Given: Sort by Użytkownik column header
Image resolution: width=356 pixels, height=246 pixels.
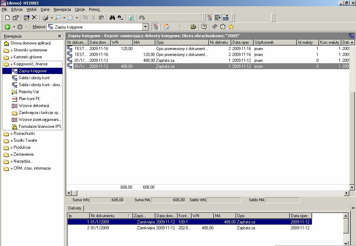Looking at the screenshot, I should (275, 42).
